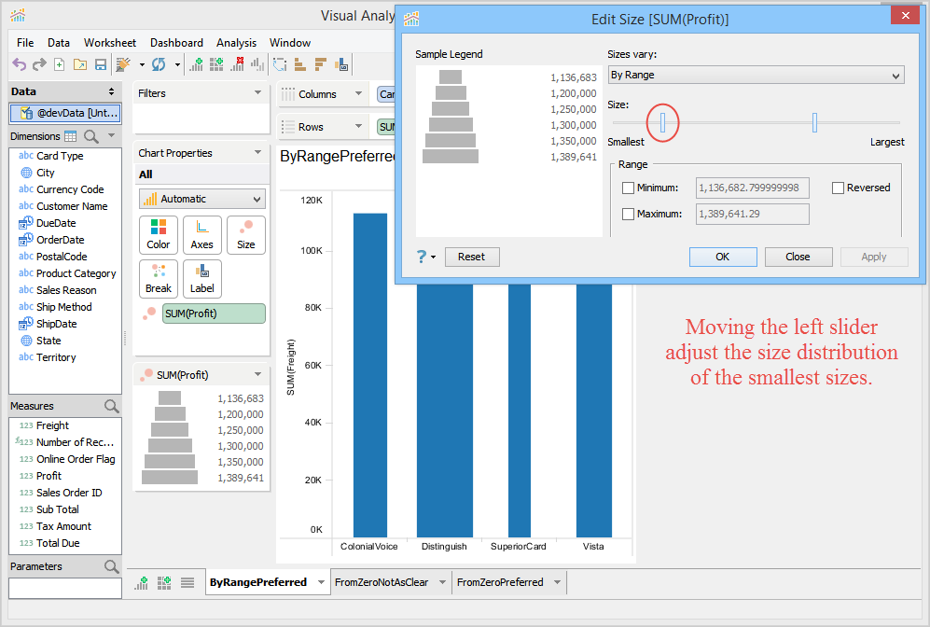The height and width of the screenshot is (627, 930).
Task: Open the Color chart property
Action: (159, 235)
